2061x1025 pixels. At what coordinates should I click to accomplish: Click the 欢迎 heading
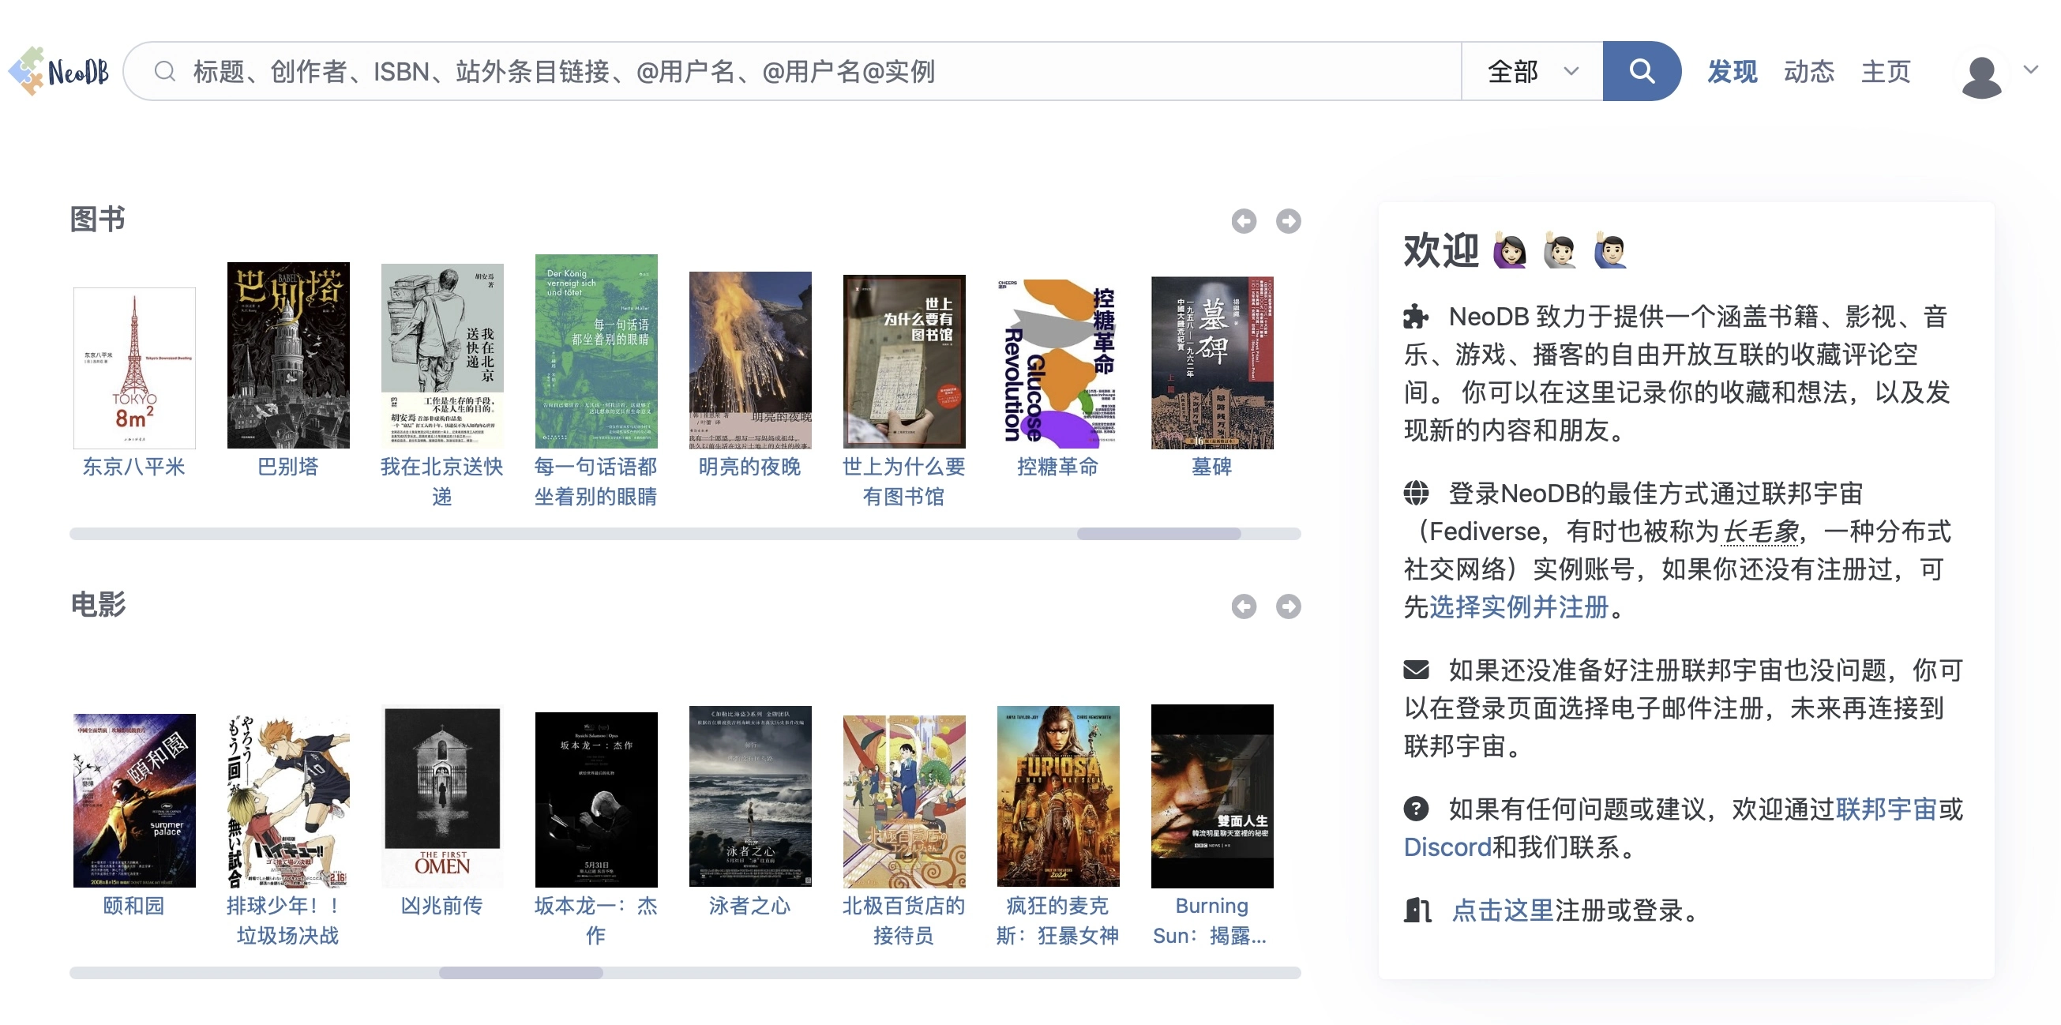point(1441,250)
